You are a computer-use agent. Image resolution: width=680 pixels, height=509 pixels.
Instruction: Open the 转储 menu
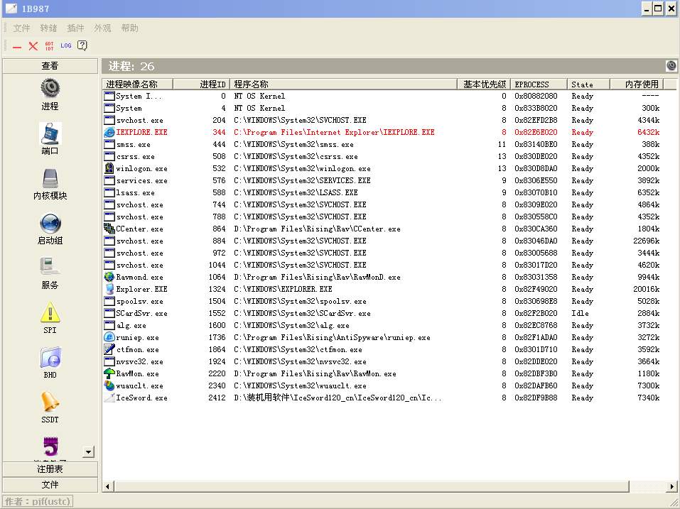click(x=48, y=28)
